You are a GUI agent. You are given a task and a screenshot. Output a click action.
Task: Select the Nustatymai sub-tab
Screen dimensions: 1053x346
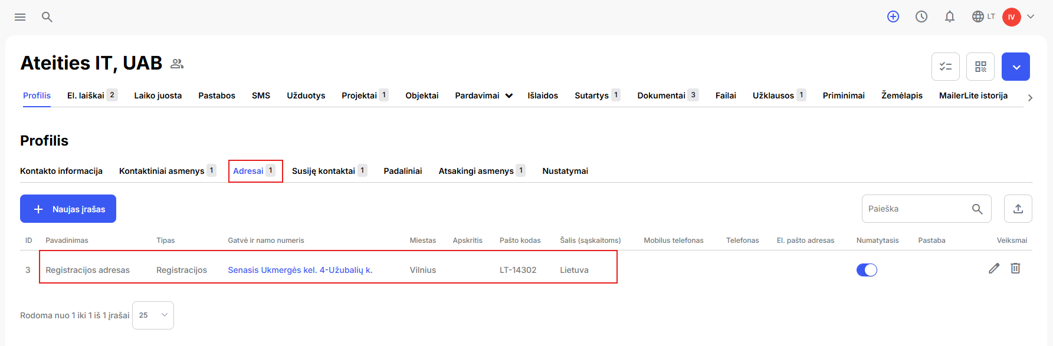pyautogui.click(x=565, y=171)
